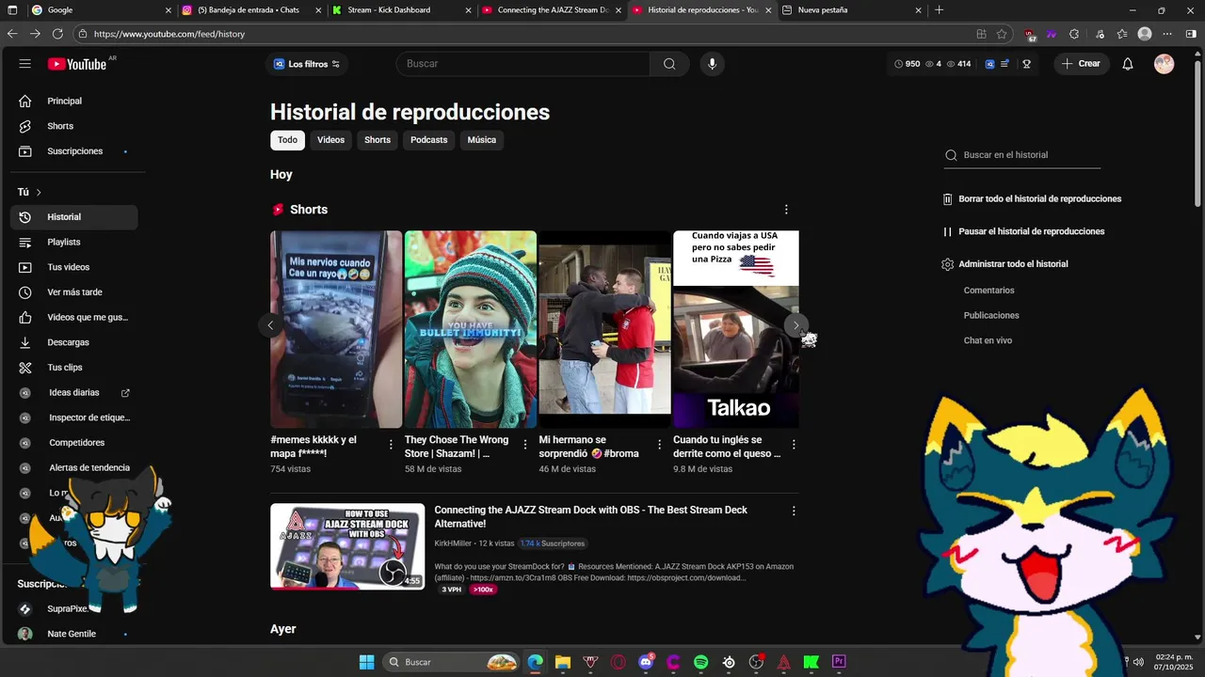Show previous Shorts with left arrow
Image resolution: width=1205 pixels, height=677 pixels.
[x=270, y=325]
